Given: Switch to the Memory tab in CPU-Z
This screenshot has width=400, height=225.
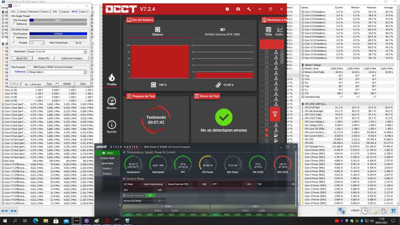Looking at the screenshot, I should (45, 12).
